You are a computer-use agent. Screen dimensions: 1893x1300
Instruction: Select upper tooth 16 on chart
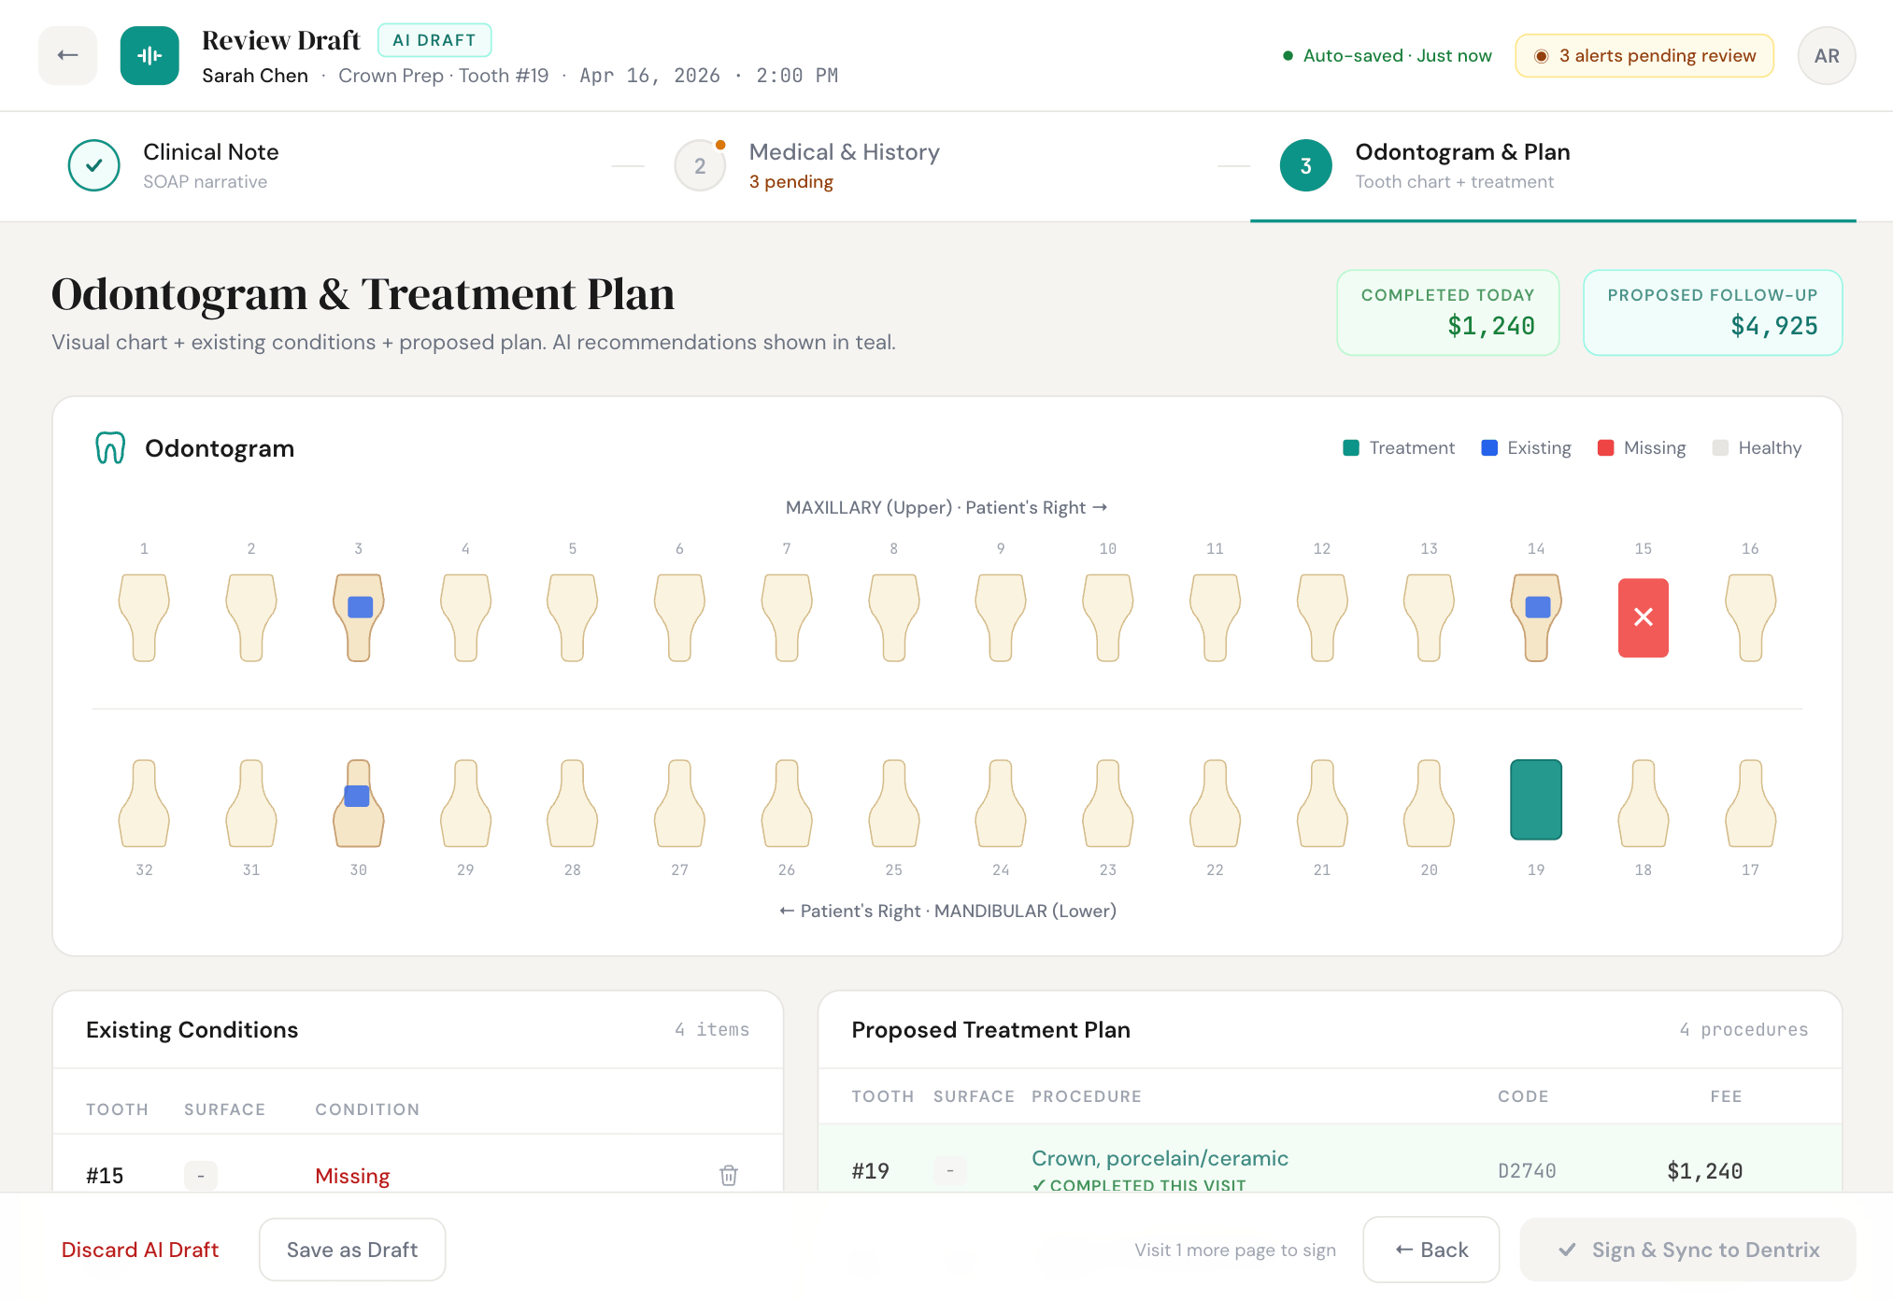[x=1750, y=617]
